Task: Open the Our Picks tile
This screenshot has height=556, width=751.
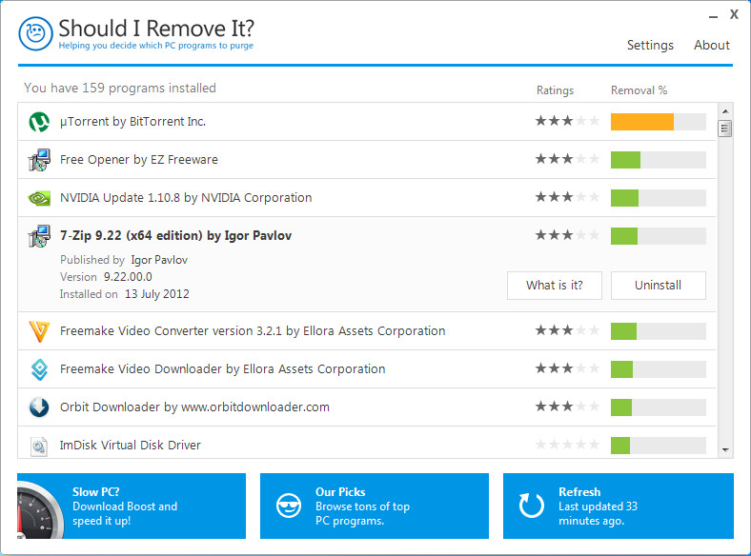Action: click(375, 506)
